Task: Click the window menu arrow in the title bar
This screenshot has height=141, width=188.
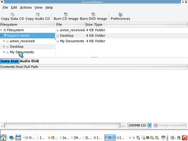Action: click(2, 2)
